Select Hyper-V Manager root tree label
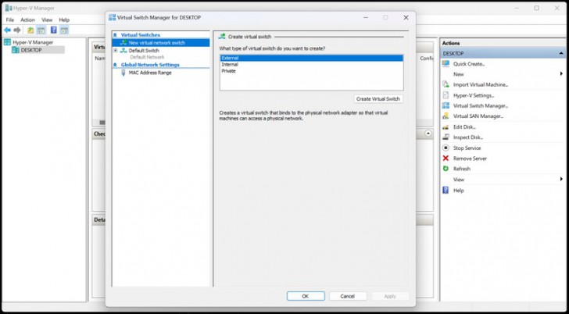569x314 pixels. [33, 42]
